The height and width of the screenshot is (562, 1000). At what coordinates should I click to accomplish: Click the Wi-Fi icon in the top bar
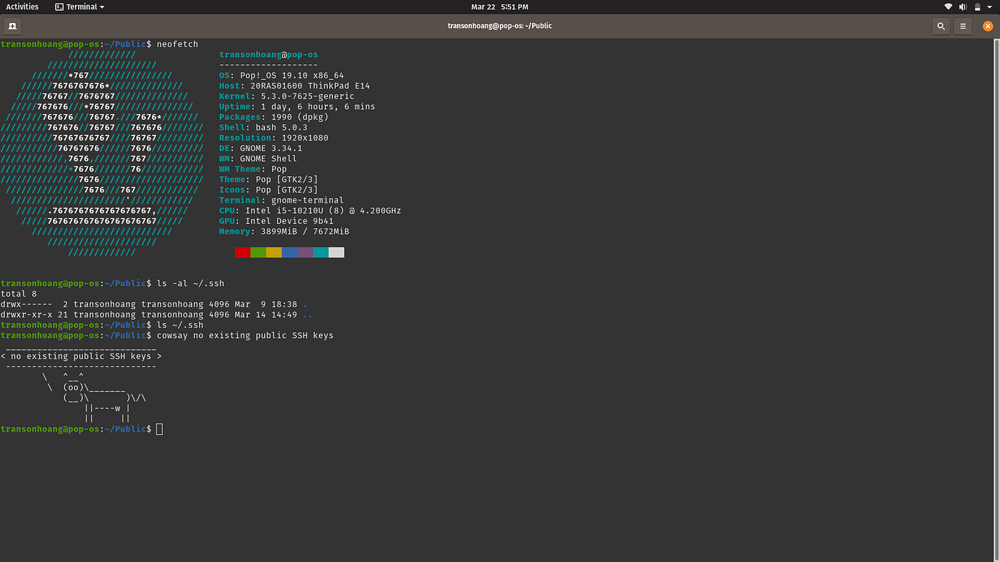point(948,6)
